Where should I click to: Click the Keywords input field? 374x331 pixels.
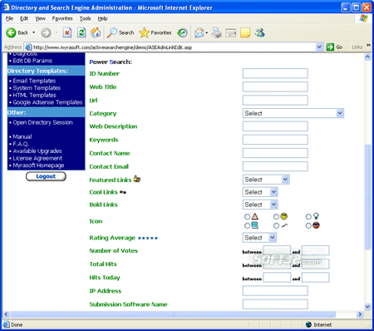(x=275, y=140)
